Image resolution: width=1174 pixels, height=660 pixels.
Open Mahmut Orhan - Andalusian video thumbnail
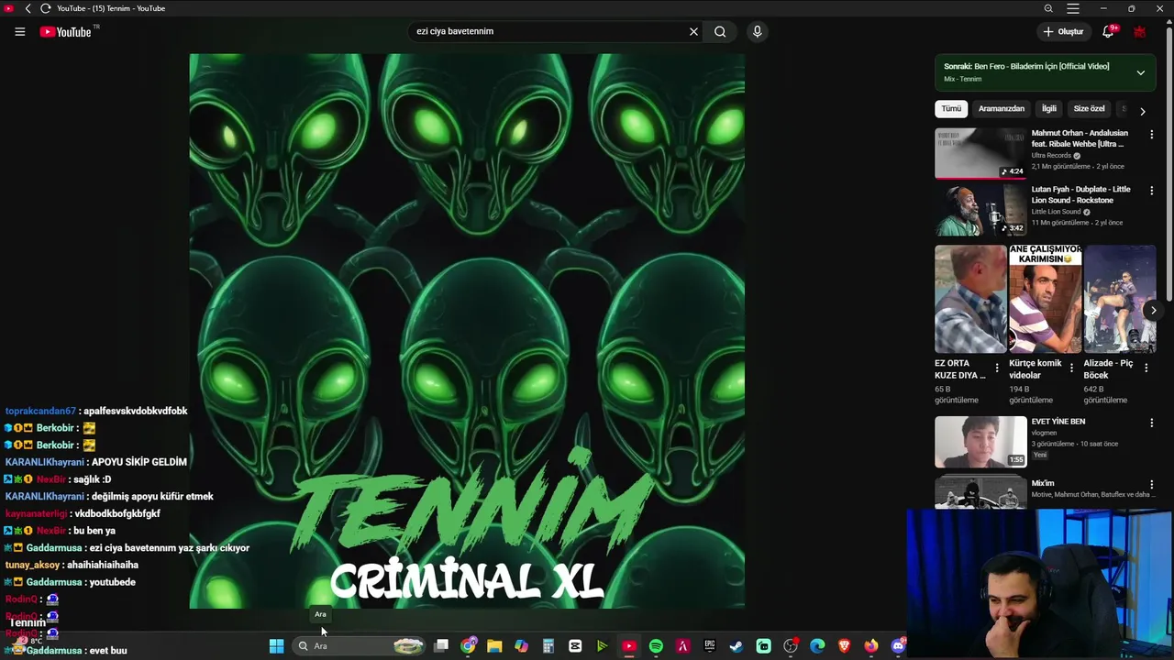tap(980, 153)
